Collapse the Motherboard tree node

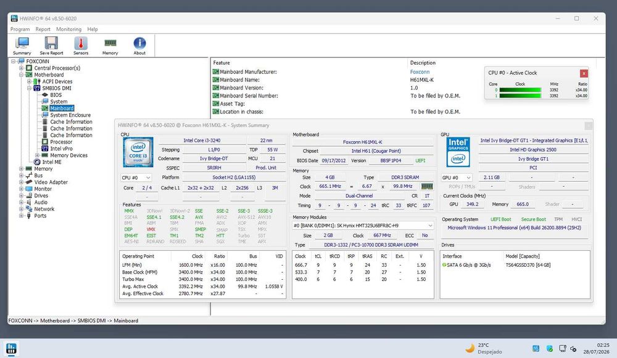[21, 75]
